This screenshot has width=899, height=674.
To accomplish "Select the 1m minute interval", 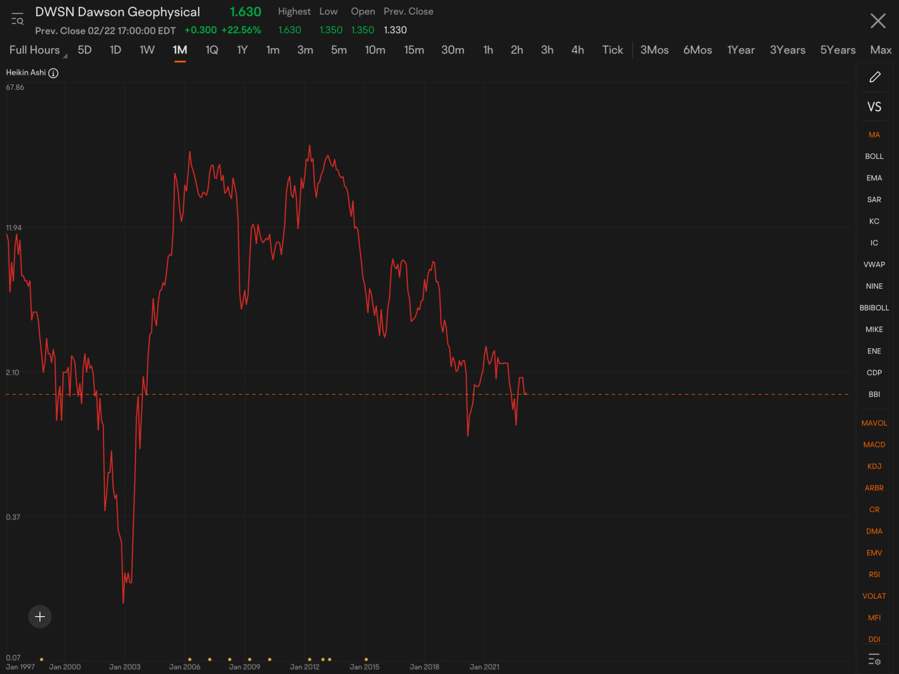I will pos(273,50).
